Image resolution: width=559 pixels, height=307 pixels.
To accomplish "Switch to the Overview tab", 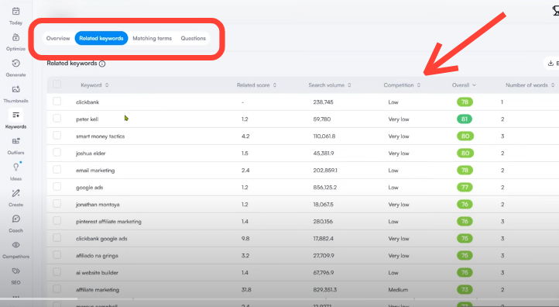I will point(58,38).
